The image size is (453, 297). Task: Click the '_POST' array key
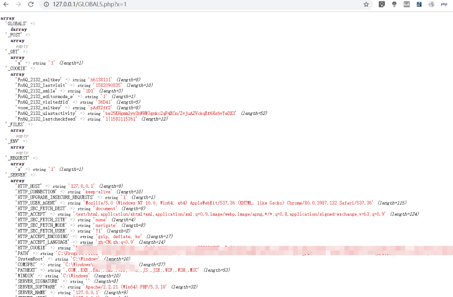coord(14,35)
